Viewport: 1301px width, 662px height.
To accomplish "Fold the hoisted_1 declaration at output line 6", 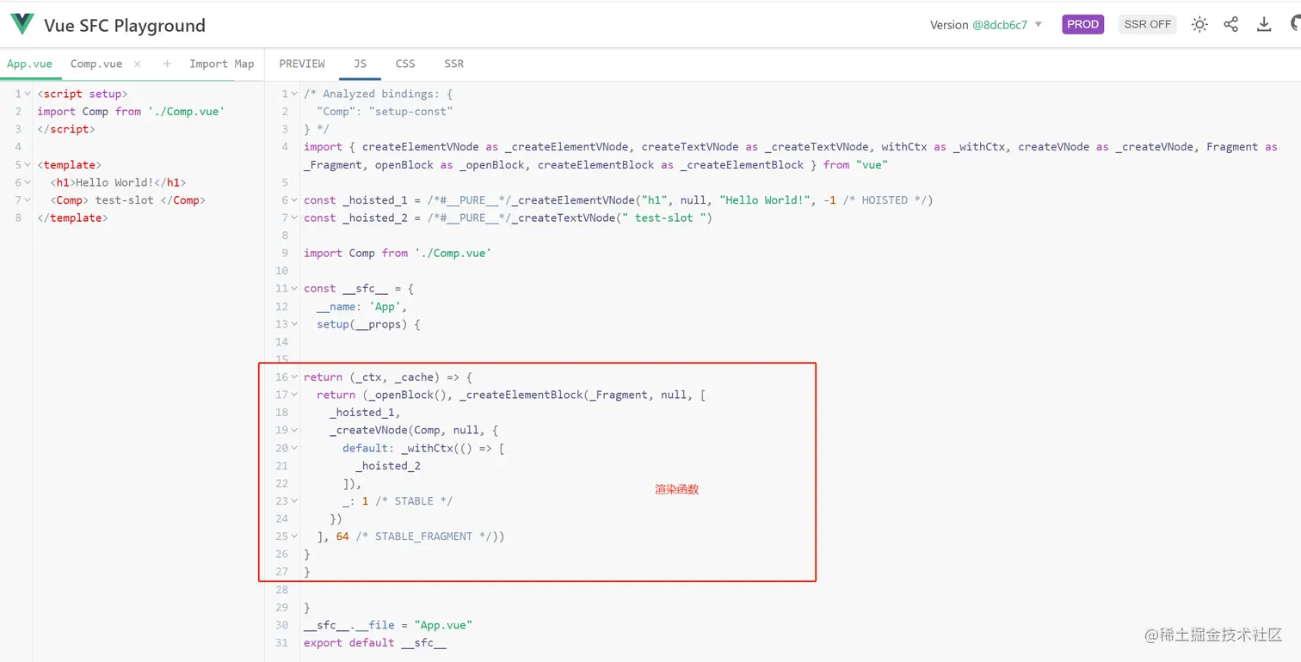I will (295, 200).
